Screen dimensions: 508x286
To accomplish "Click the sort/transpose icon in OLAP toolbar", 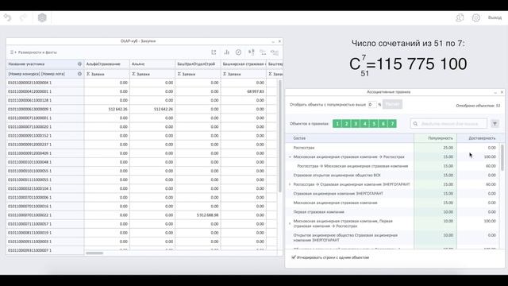I will [x=251, y=52].
